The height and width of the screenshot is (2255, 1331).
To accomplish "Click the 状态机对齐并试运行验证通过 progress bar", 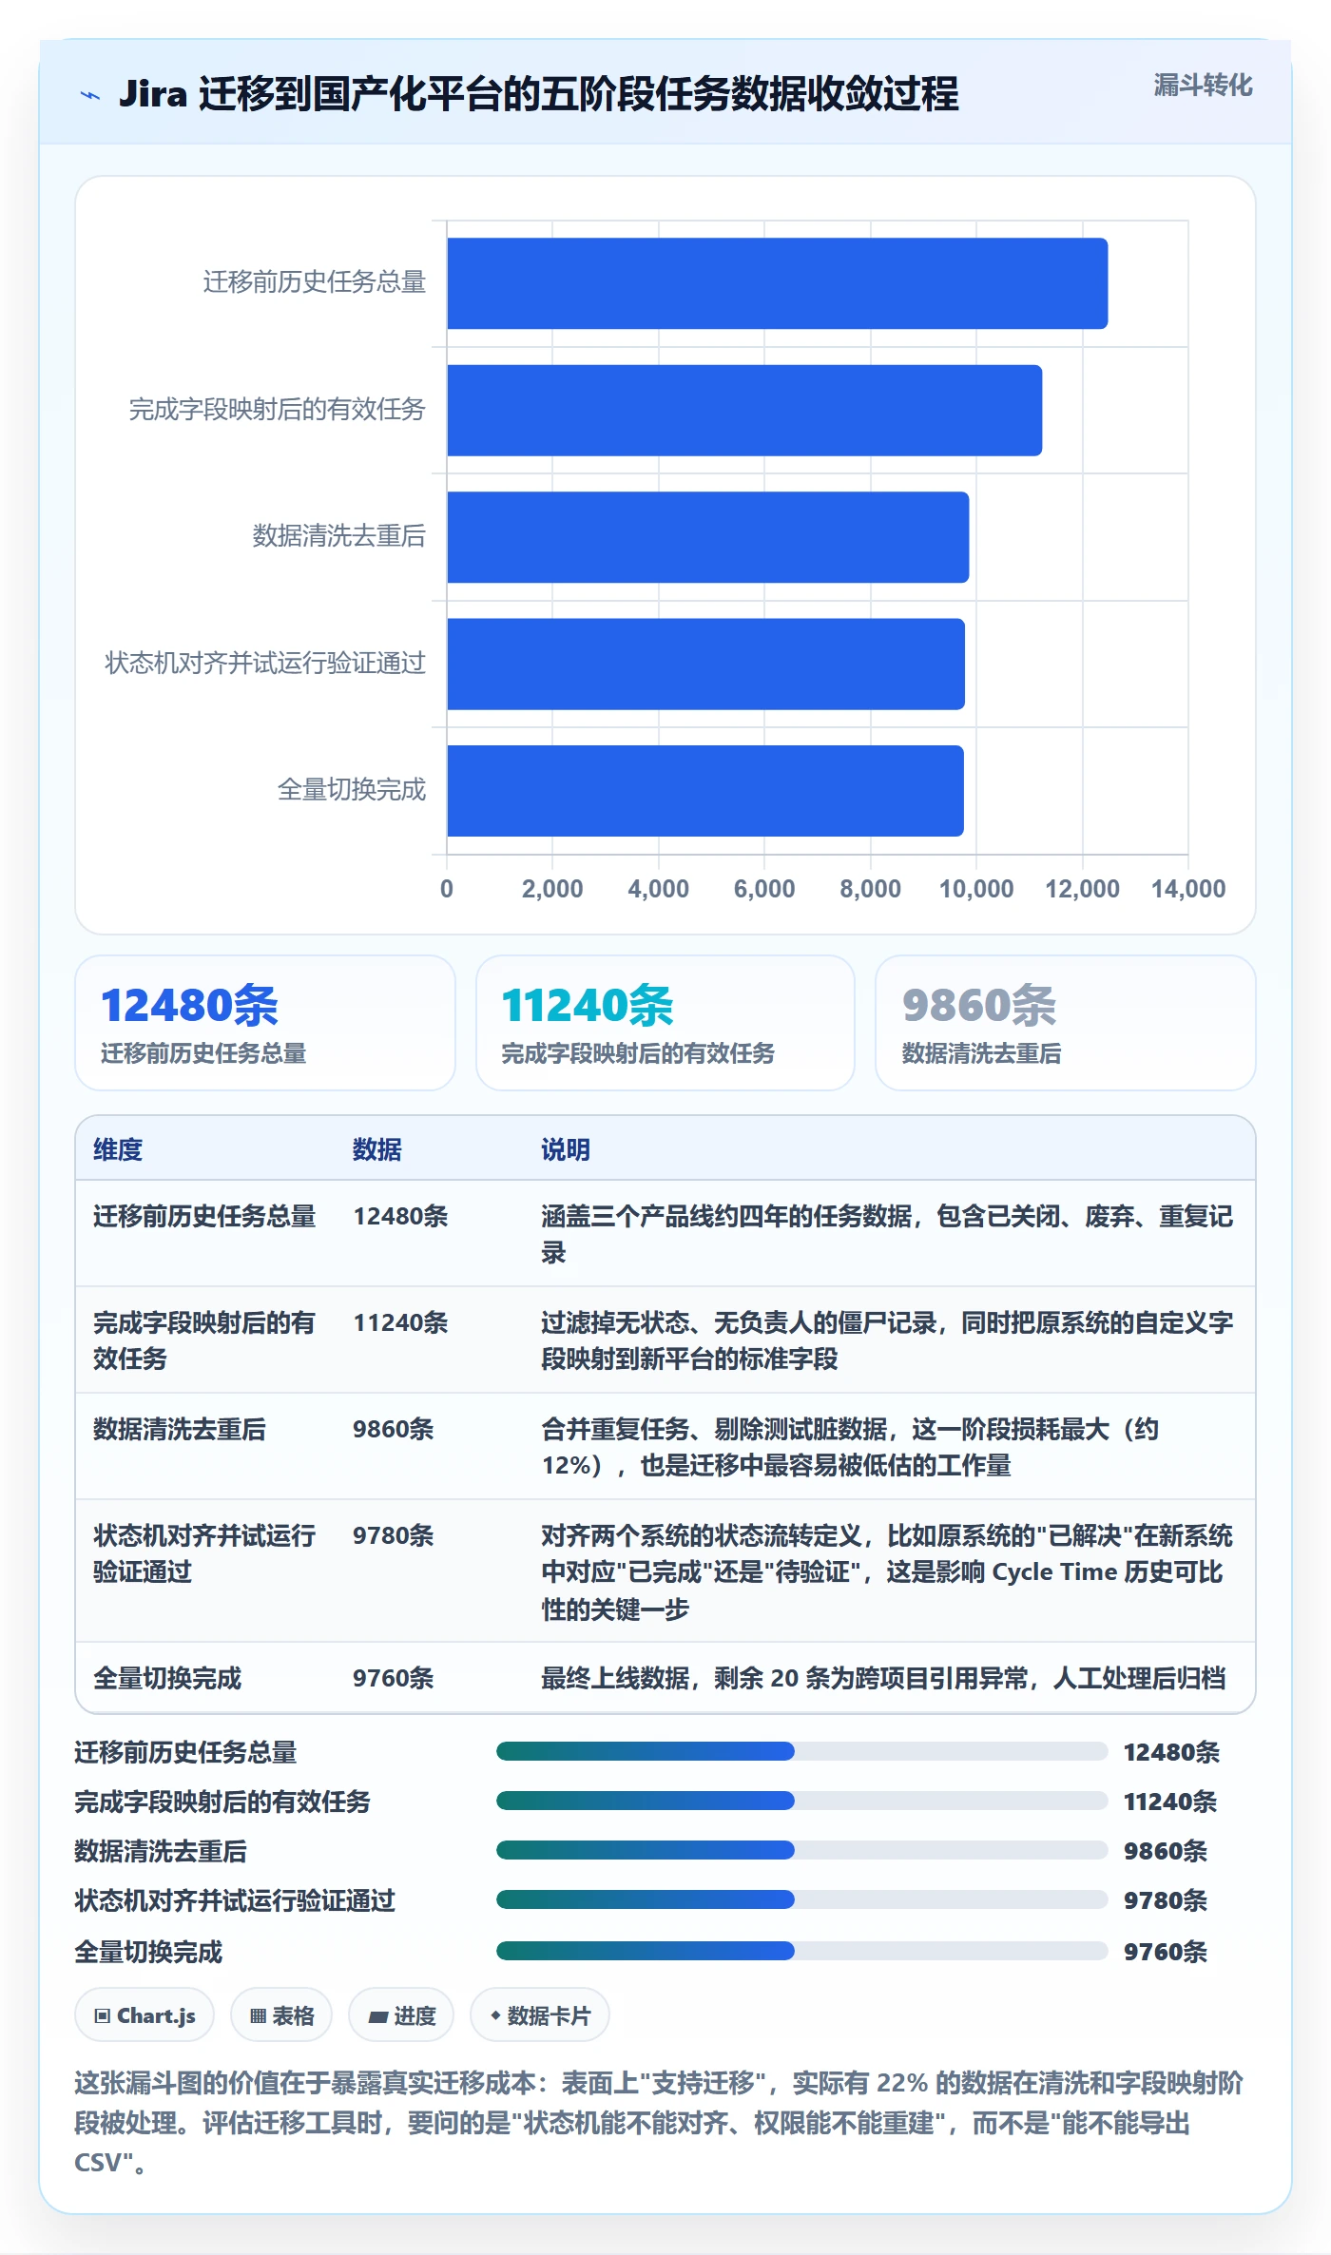I will pos(801,1899).
